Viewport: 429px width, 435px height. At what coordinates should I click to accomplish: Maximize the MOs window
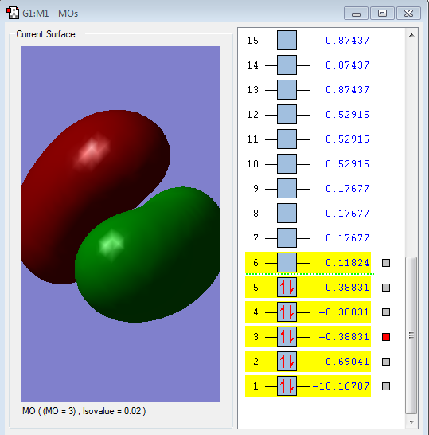[x=382, y=13]
